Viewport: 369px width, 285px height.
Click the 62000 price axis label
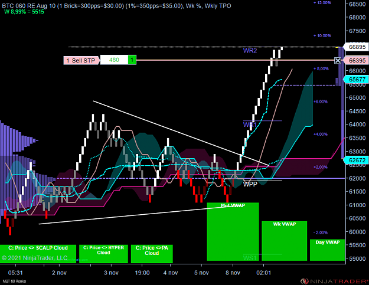coord(357,178)
